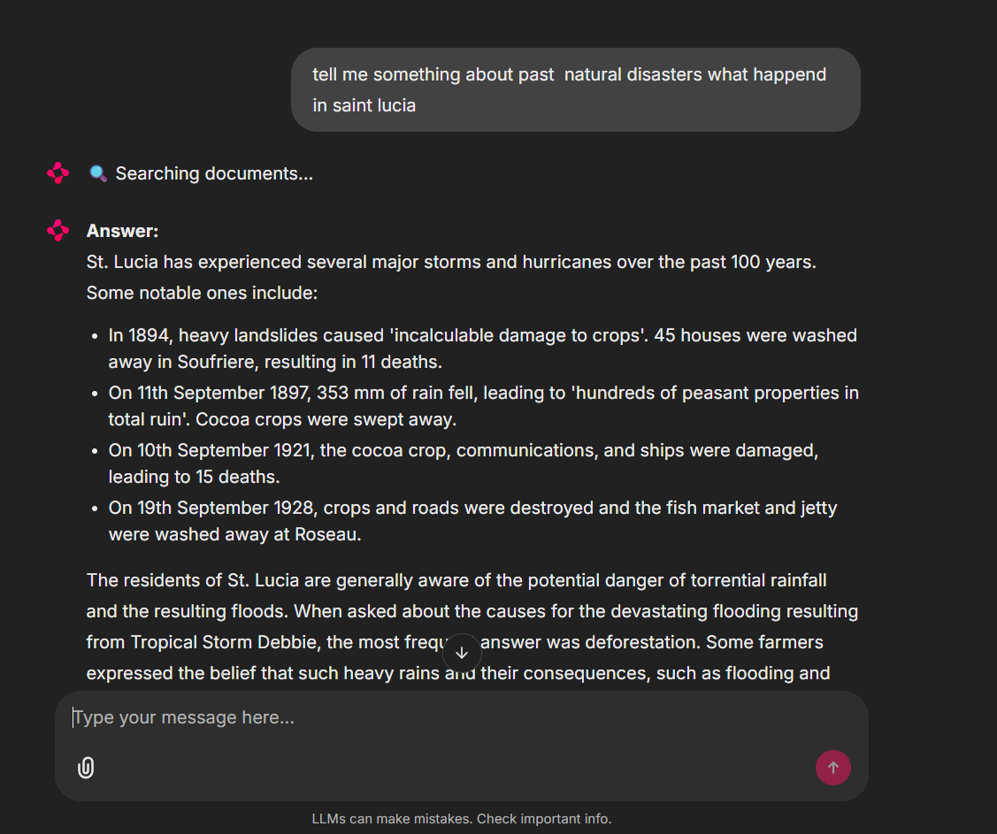Viewport: 997px width, 834px height.
Task: Click the paperclip attach file icon
Action: coord(86,768)
